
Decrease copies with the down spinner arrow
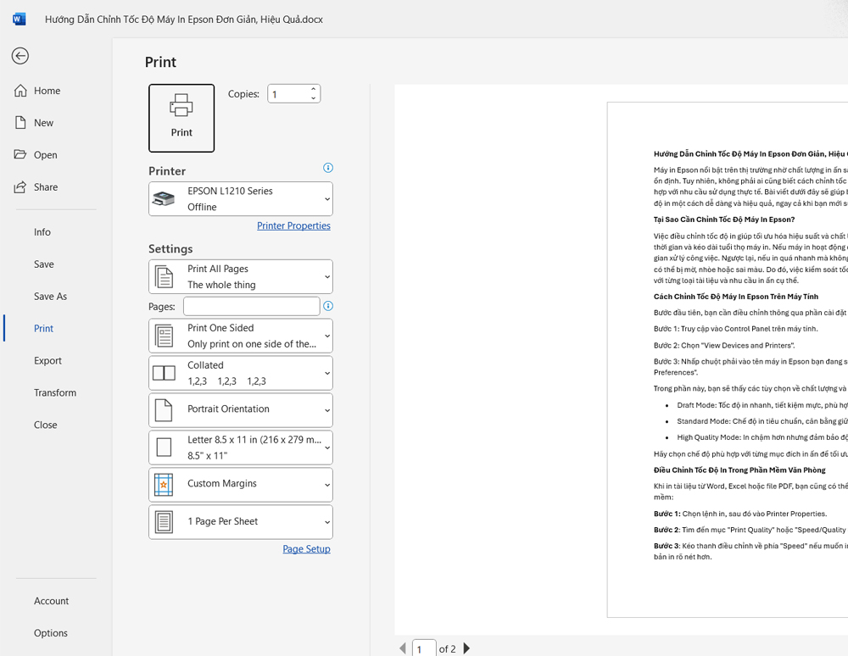(x=313, y=98)
